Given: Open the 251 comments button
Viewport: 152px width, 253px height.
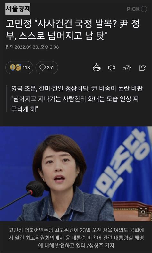Looking at the screenshot, I should click(46, 68).
